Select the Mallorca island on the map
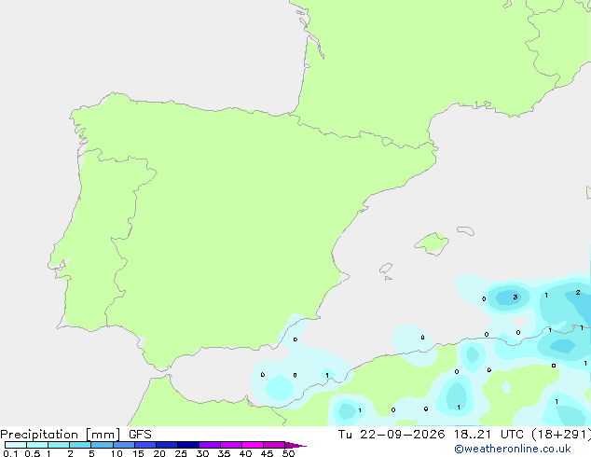This screenshot has width=591, height=457. (432, 243)
